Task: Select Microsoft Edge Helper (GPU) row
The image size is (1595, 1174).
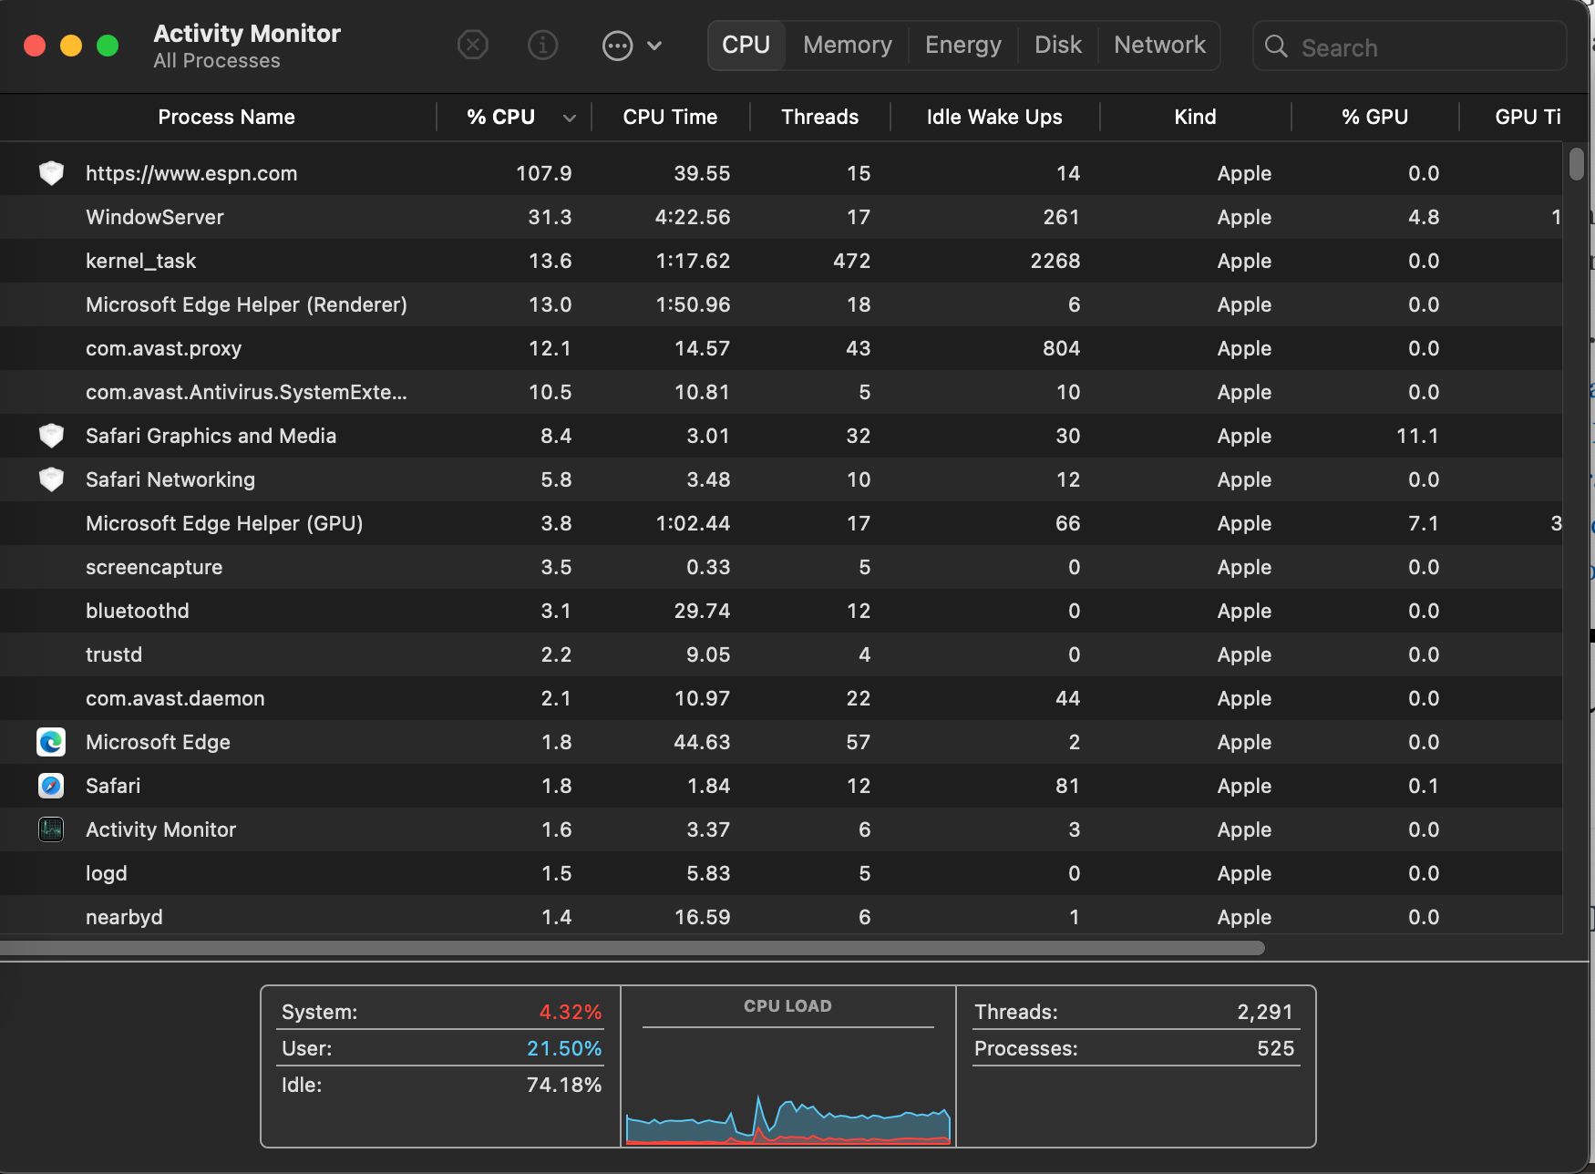Action: coord(781,523)
